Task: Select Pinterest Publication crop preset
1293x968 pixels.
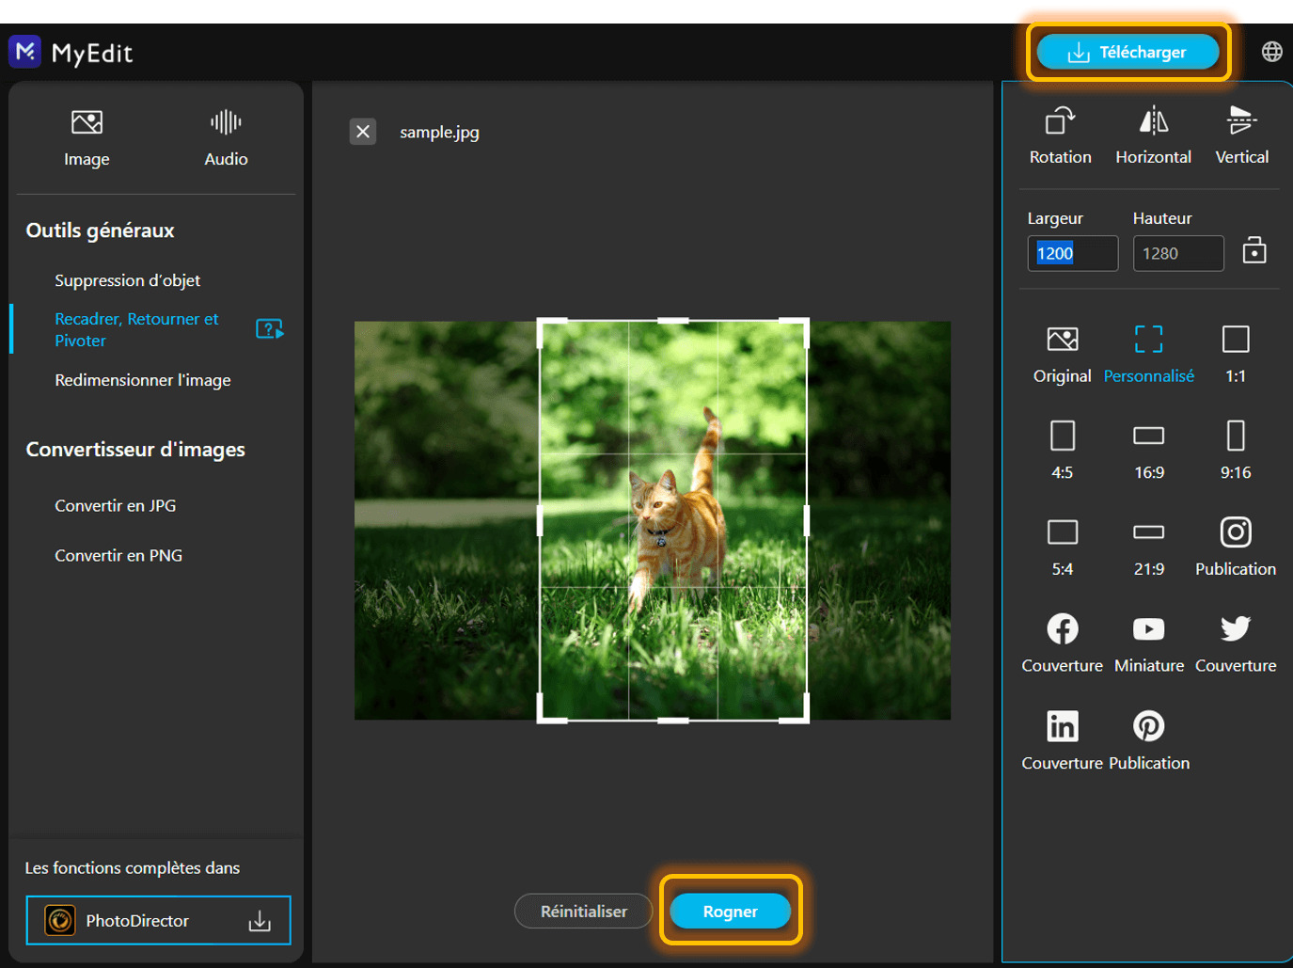Action: point(1148,726)
